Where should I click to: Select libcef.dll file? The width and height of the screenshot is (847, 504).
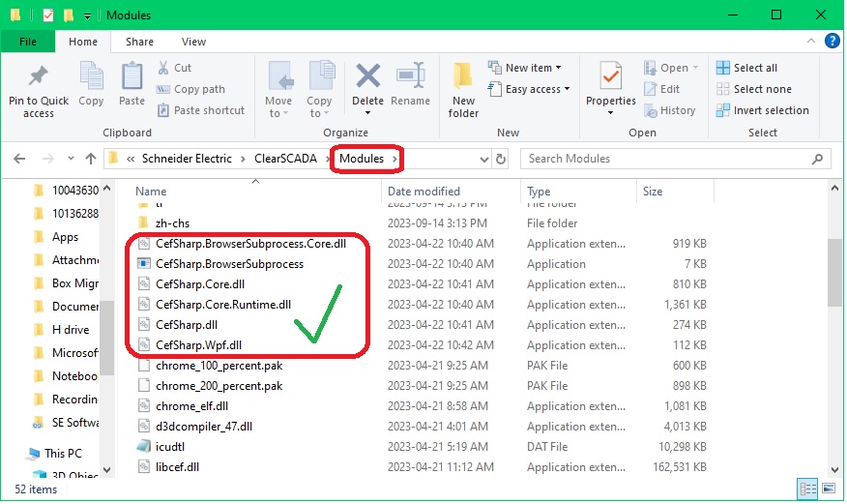[x=177, y=466]
